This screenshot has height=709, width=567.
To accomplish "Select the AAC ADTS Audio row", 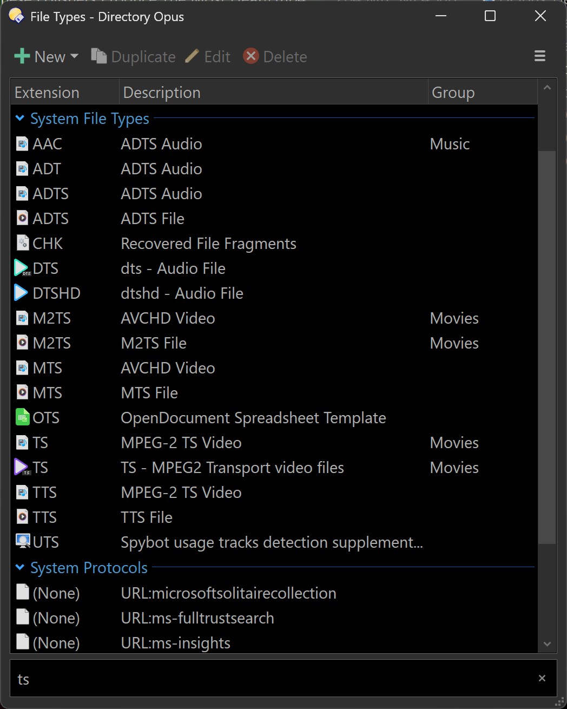I will [274, 144].
